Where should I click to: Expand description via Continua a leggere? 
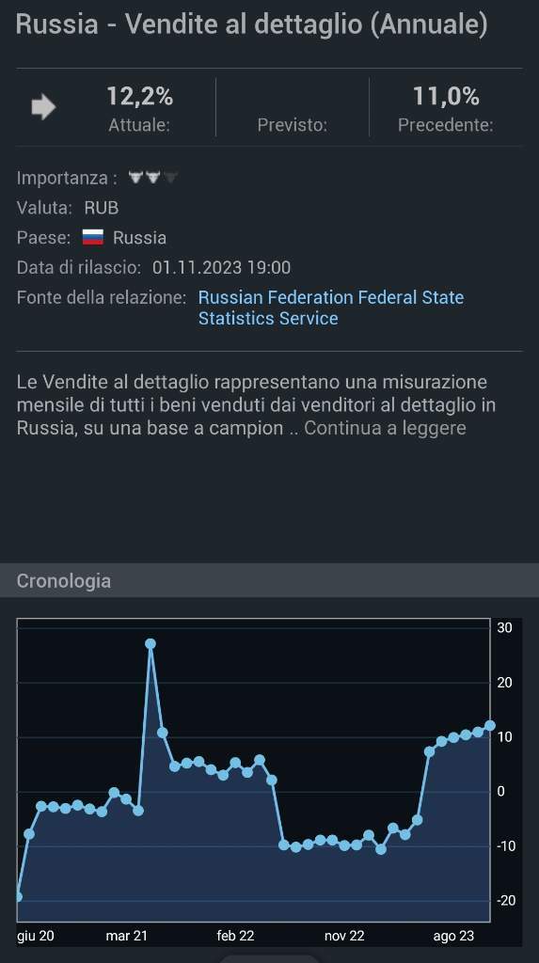click(x=385, y=428)
